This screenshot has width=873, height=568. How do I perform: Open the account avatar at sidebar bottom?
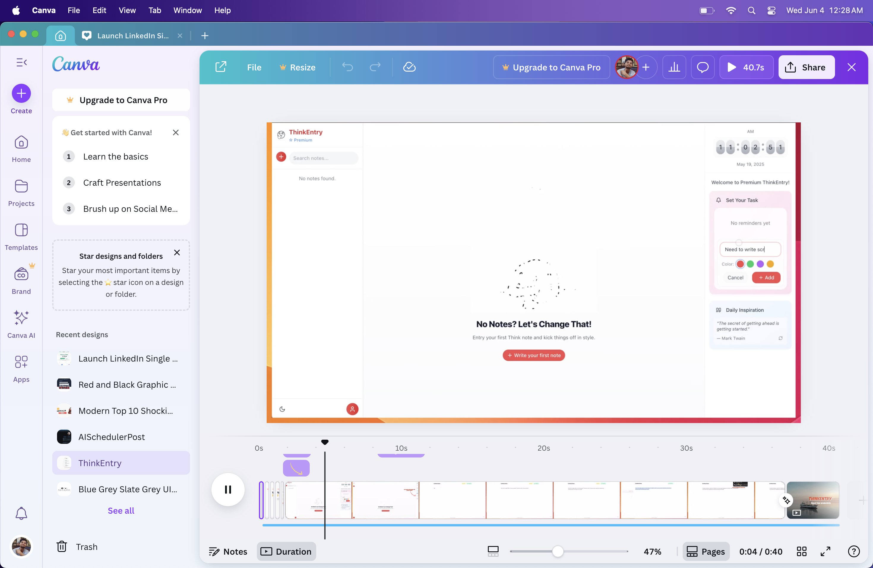pyautogui.click(x=21, y=547)
